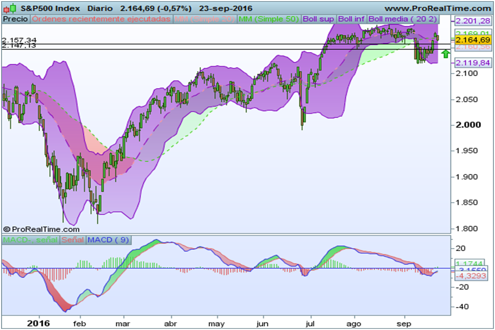
Task: Click the 2.164,69 (-0,57%) quote text
Action: coord(156,8)
